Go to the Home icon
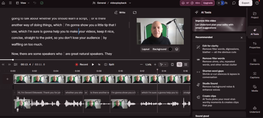The image size is (263, 118). pos(3,3)
